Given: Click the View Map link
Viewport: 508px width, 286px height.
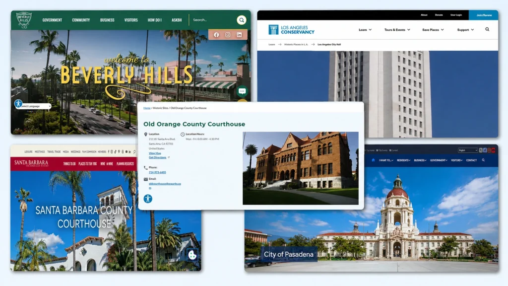Looking at the screenshot, I should 155,153.
